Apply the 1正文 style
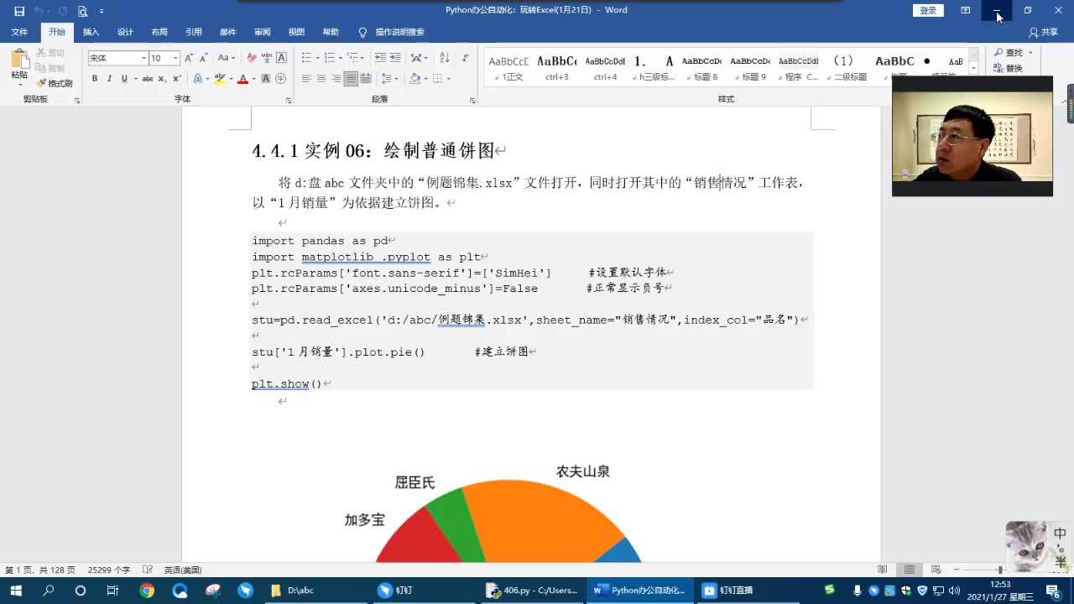Viewport: 1074px width, 604px height. point(508,67)
